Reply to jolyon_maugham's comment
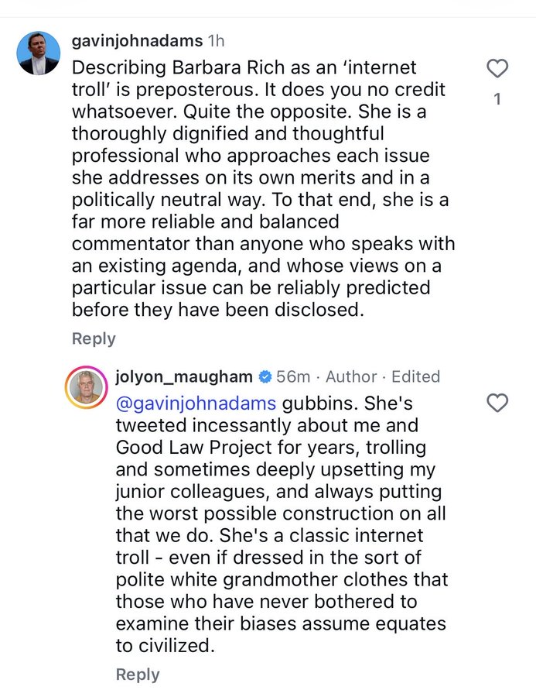 tap(138, 675)
